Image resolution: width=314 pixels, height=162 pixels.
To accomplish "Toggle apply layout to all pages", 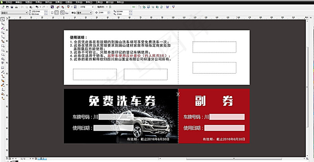I will click(62, 13).
